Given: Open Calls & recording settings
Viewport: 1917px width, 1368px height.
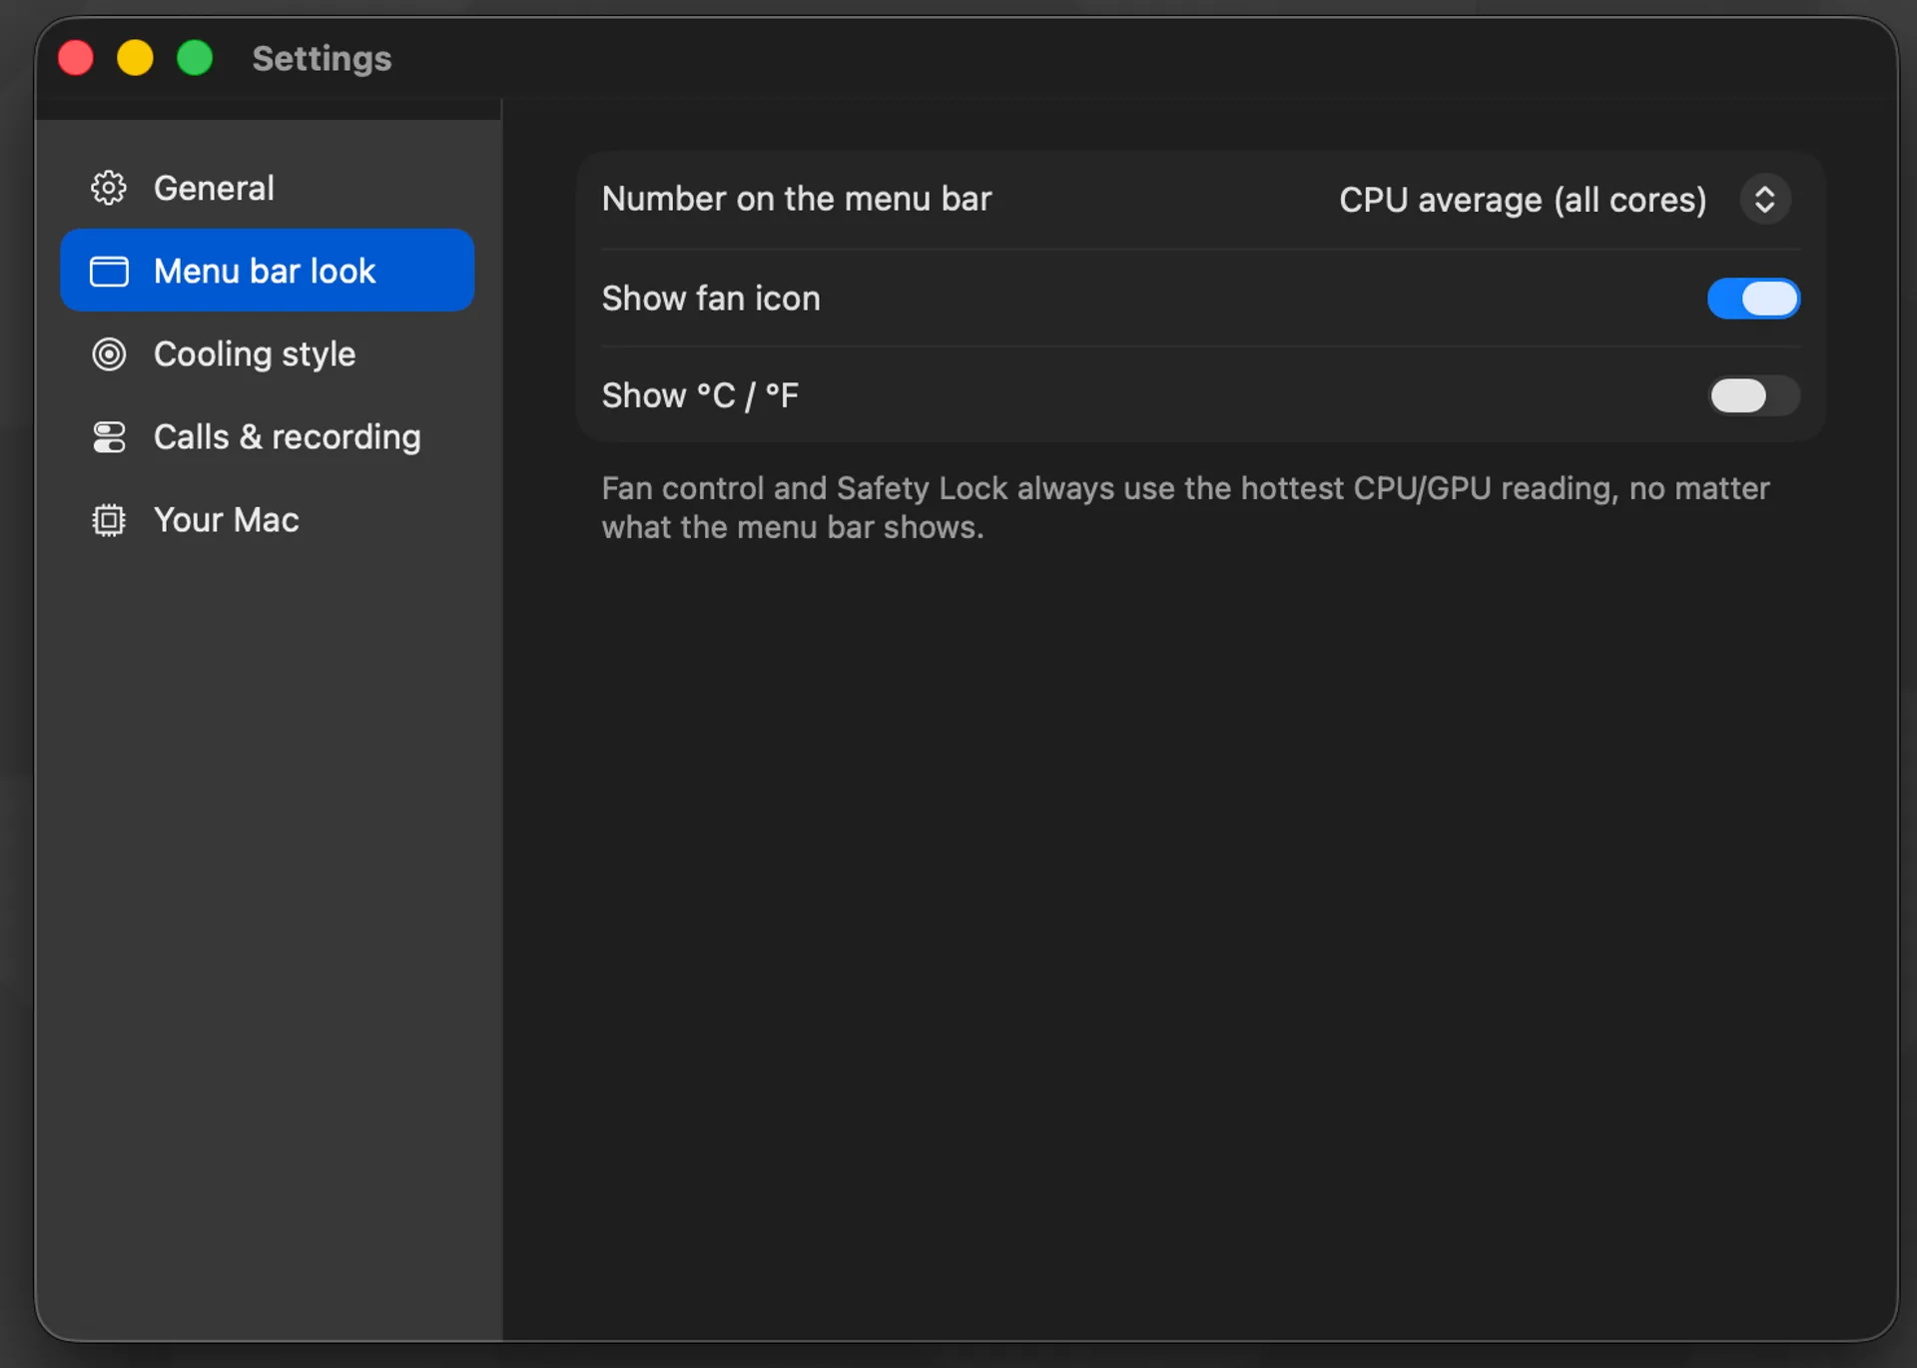Looking at the screenshot, I should tap(268, 436).
